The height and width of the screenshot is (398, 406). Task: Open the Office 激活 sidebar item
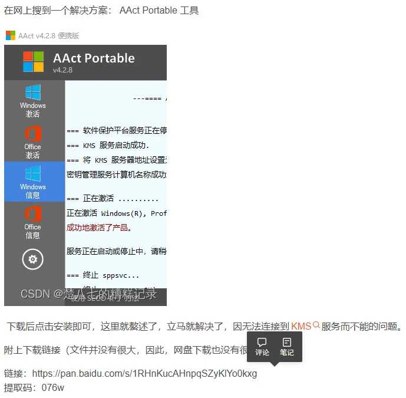pos(33,142)
